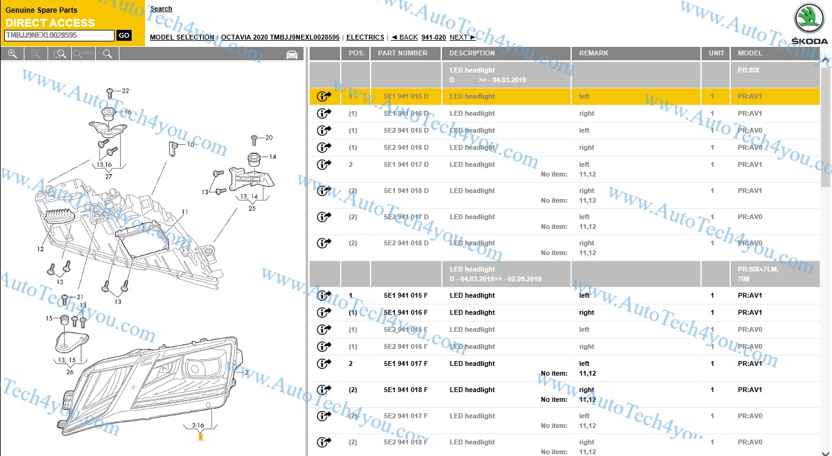The image size is (832, 456).
Task: Click callout number 12 in the diagram
Action: (40, 248)
